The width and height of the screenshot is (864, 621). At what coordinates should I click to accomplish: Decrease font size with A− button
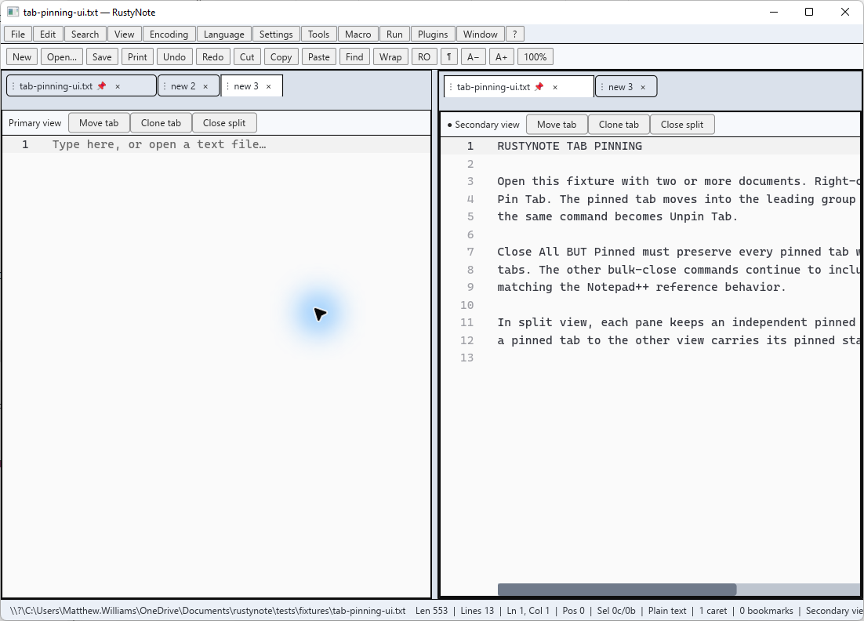click(474, 56)
